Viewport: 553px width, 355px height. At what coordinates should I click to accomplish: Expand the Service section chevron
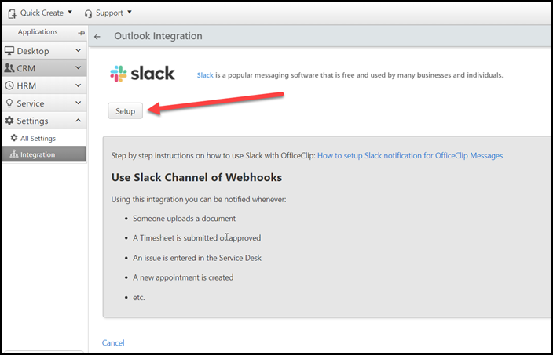click(79, 103)
